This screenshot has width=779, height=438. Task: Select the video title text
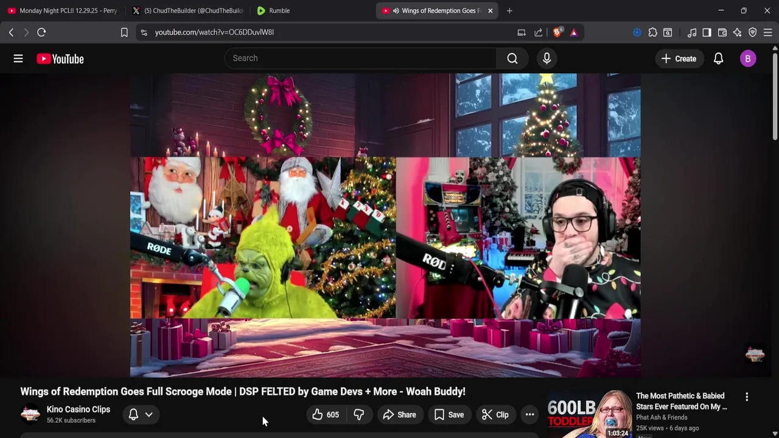243,392
